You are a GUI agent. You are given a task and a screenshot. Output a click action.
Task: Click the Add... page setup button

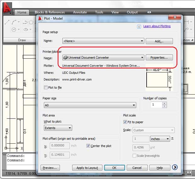[159, 41]
